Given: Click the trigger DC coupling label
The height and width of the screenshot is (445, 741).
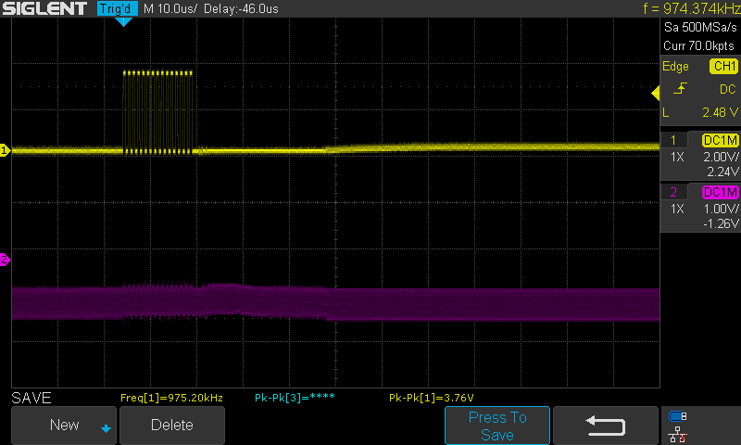Looking at the screenshot, I should pyautogui.click(x=728, y=89).
